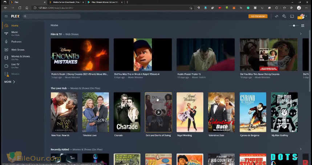The image size is (312, 165).
Task: Open Timeless Love poster
Action: (x=96, y=112)
